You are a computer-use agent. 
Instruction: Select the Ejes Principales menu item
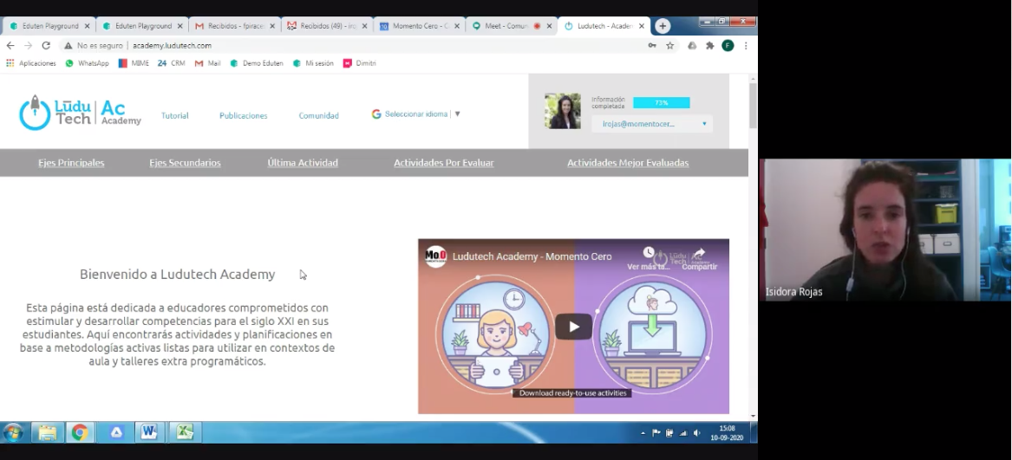point(71,163)
